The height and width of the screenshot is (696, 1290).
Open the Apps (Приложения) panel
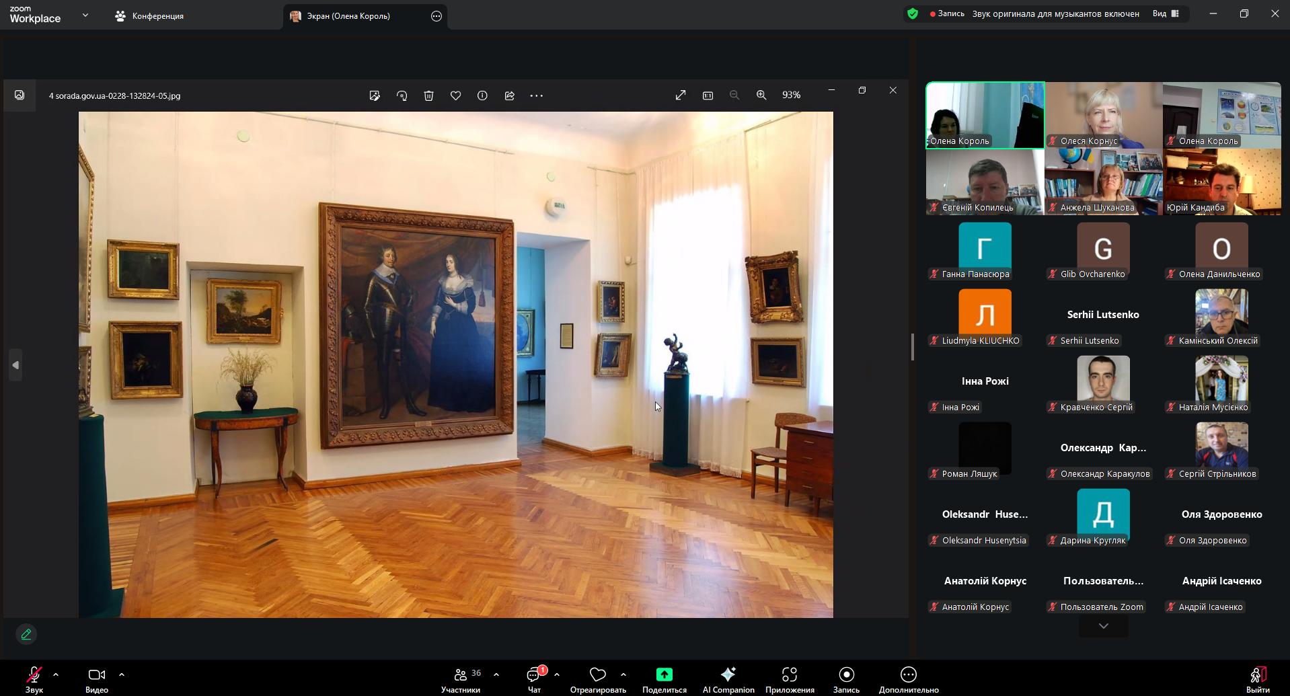coord(789,679)
